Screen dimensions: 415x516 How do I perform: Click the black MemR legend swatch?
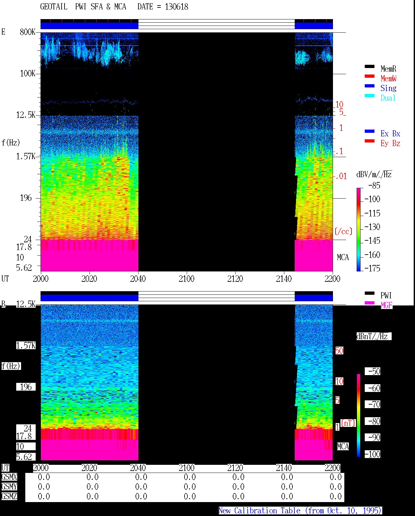369,67
